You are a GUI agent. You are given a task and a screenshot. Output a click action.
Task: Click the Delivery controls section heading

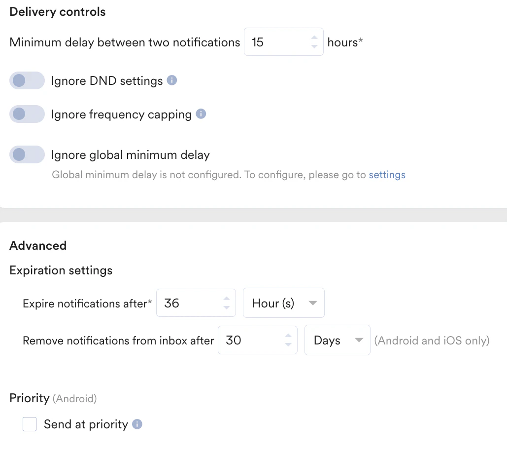pyautogui.click(x=57, y=11)
